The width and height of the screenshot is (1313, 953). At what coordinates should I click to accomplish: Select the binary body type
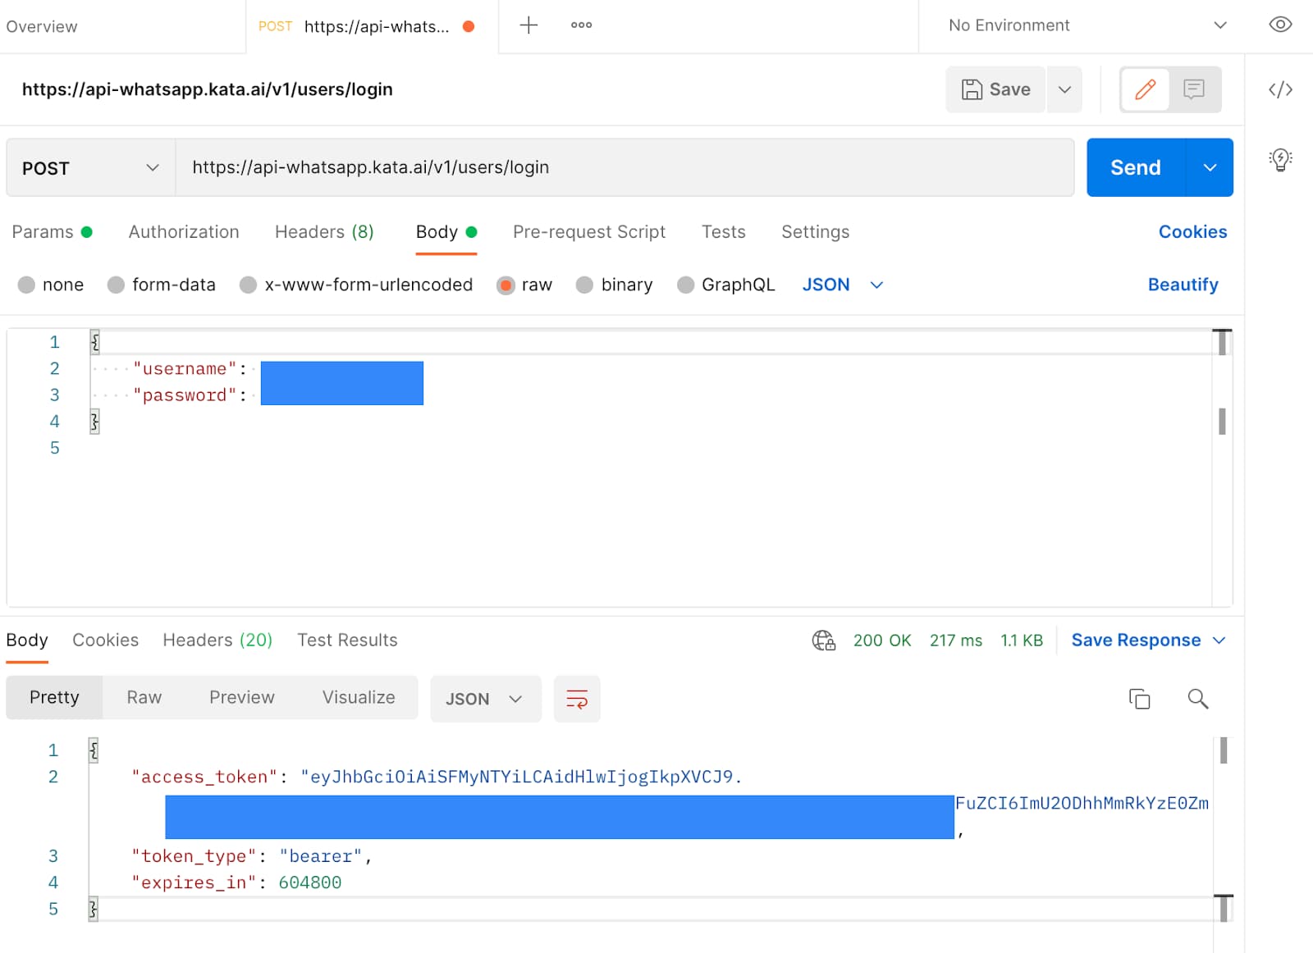[x=615, y=285]
